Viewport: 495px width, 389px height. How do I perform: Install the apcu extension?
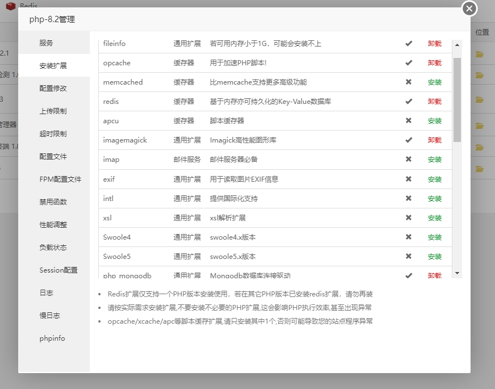(x=434, y=120)
